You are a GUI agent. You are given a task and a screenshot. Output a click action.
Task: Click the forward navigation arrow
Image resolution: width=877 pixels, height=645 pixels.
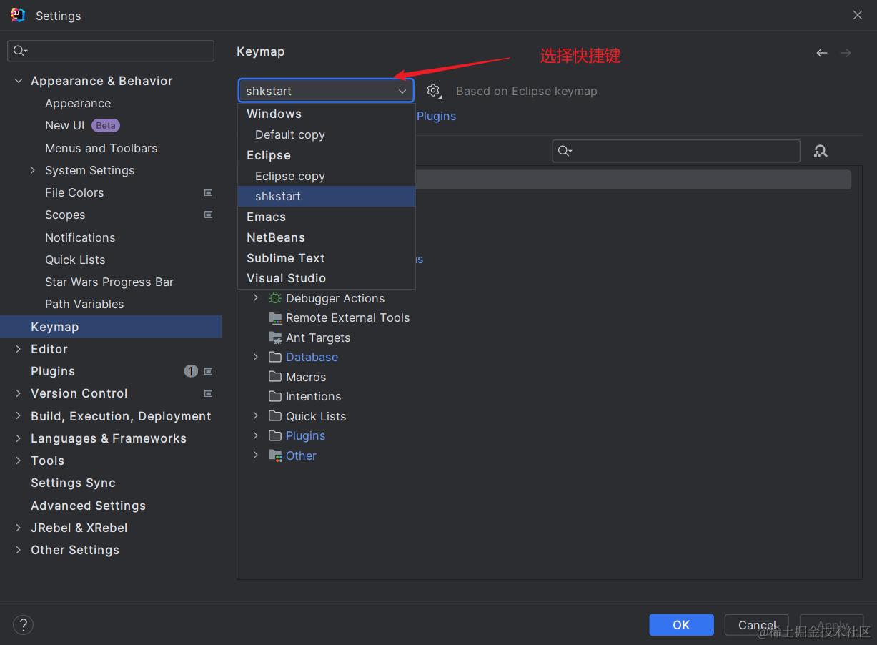coord(846,53)
